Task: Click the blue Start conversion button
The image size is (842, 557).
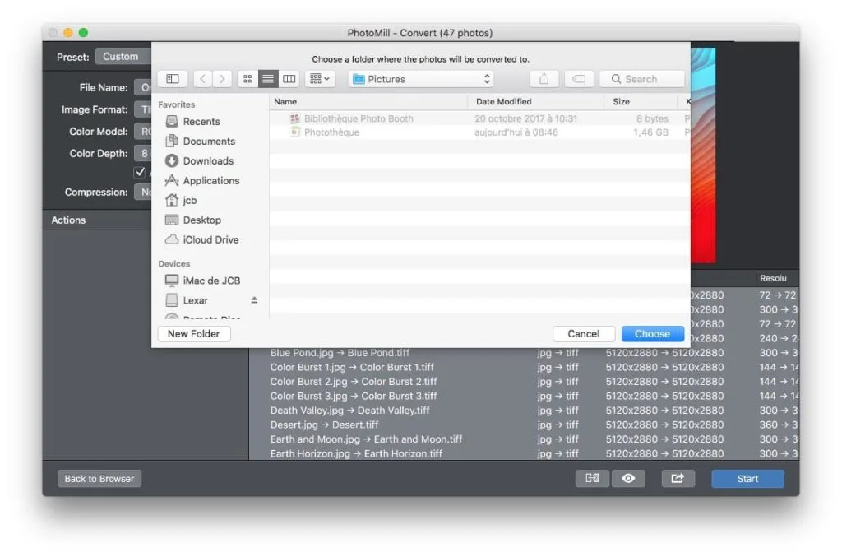Action: coord(747,478)
